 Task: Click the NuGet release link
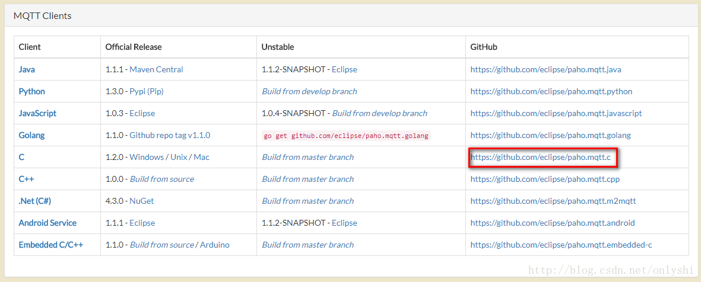142,201
